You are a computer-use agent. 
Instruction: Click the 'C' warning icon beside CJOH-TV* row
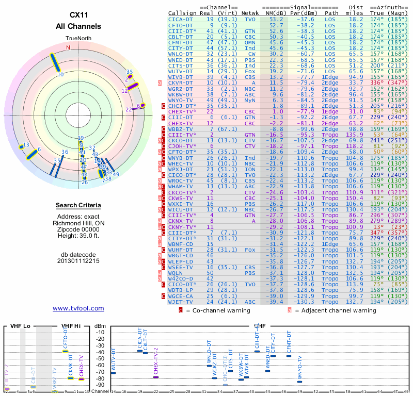(163, 146)
